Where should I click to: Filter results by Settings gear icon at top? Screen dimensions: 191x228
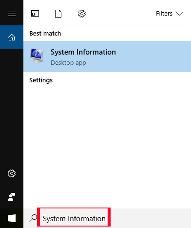[x=82, y=14]
